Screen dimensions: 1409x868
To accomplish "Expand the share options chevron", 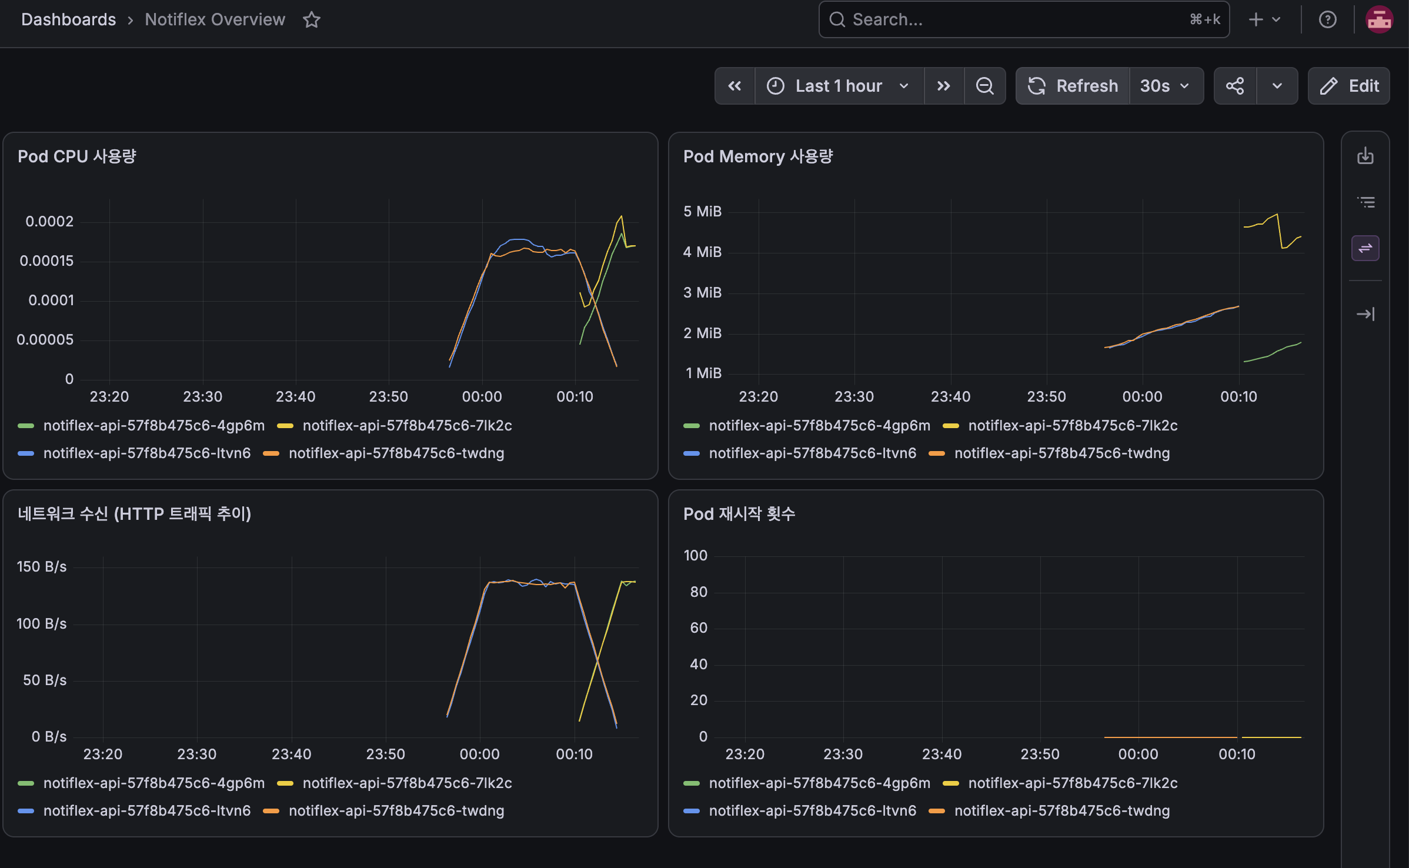I will click(1277, 86).
